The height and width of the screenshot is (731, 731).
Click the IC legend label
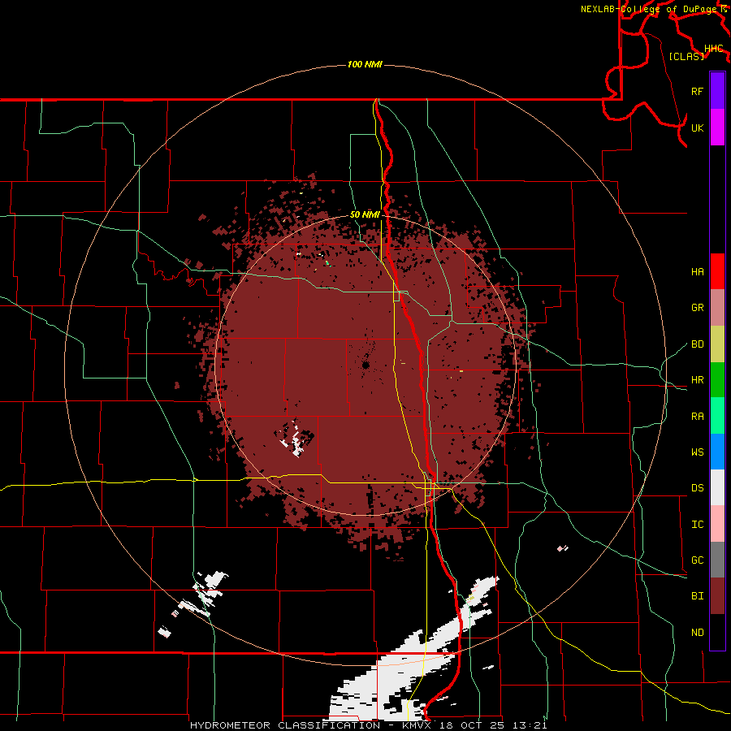[697, 525]
